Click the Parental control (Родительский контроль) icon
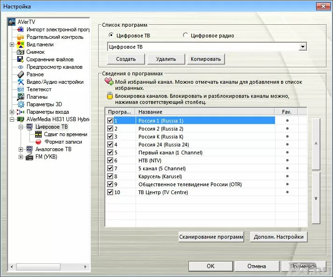The height and width of the screenshot is (277, 333). 21,37
